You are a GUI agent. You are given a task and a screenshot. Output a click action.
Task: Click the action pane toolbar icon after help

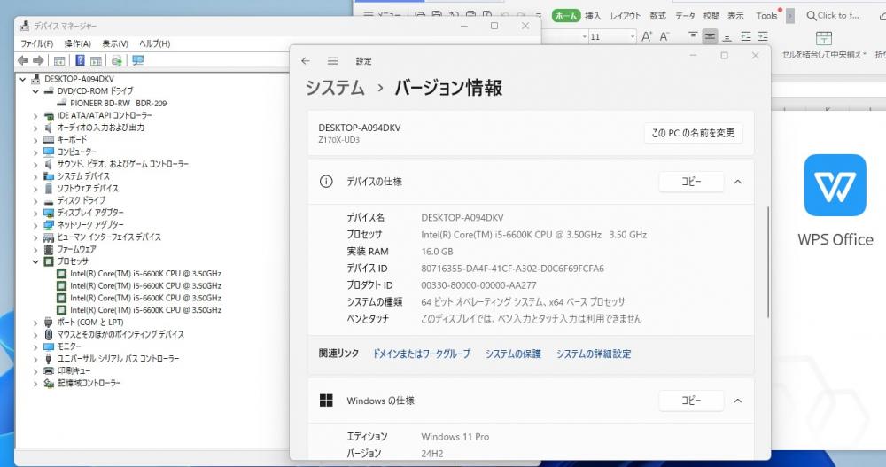tap(96, 60)
